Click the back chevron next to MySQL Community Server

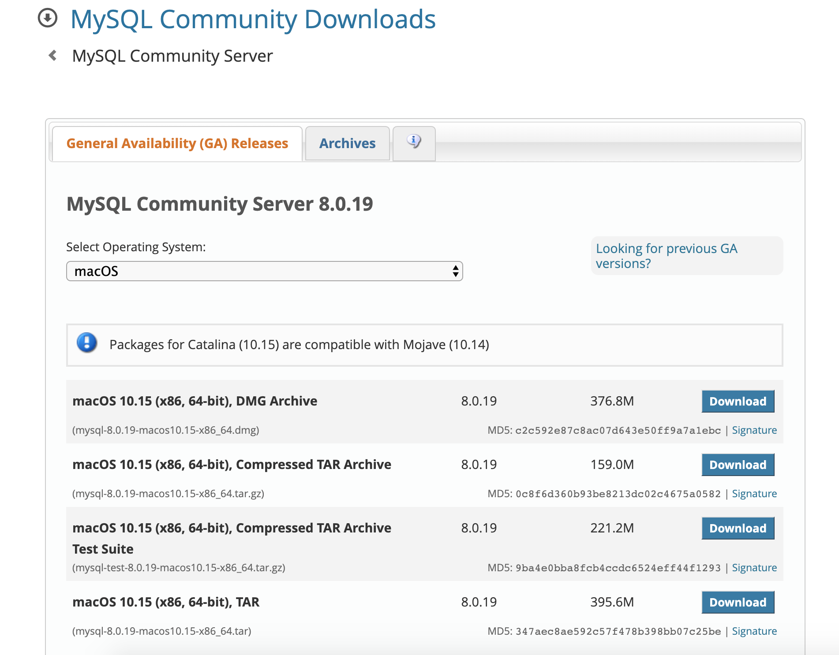[x=53, y=56]
